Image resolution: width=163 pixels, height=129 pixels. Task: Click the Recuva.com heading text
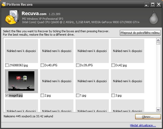(x=34, y=14)
